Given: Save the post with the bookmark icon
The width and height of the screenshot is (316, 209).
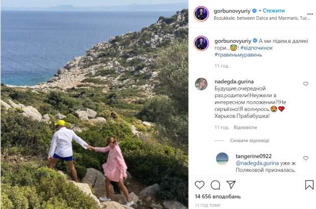Looking at the screenshot, I should [x=309, y=185].
